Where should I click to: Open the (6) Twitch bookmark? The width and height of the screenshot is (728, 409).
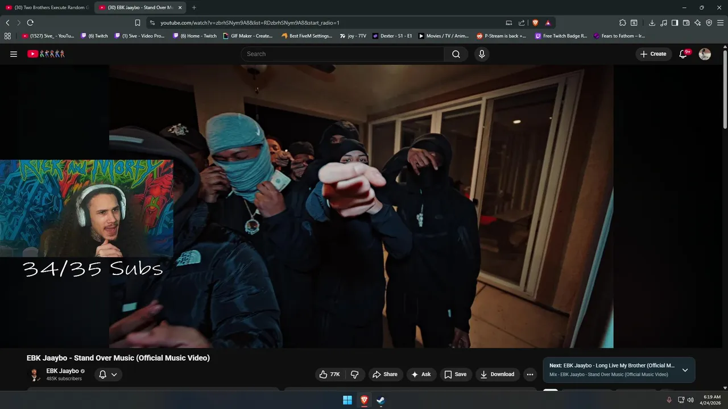pyautogui.click(x=94, y=36)
